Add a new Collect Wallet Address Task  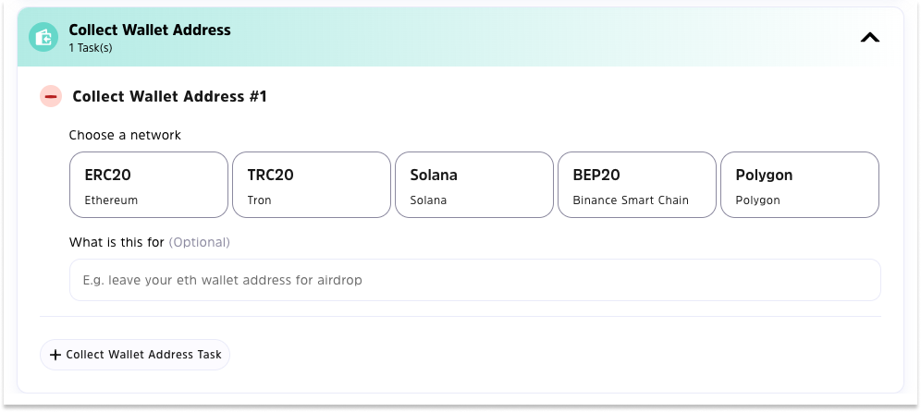click(x=135, y=355)
